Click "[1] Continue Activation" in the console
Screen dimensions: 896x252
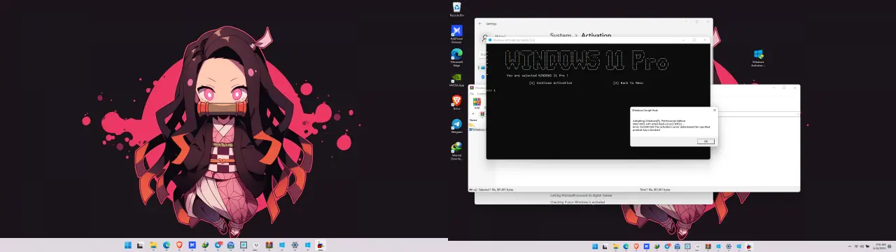click(550, 83)
